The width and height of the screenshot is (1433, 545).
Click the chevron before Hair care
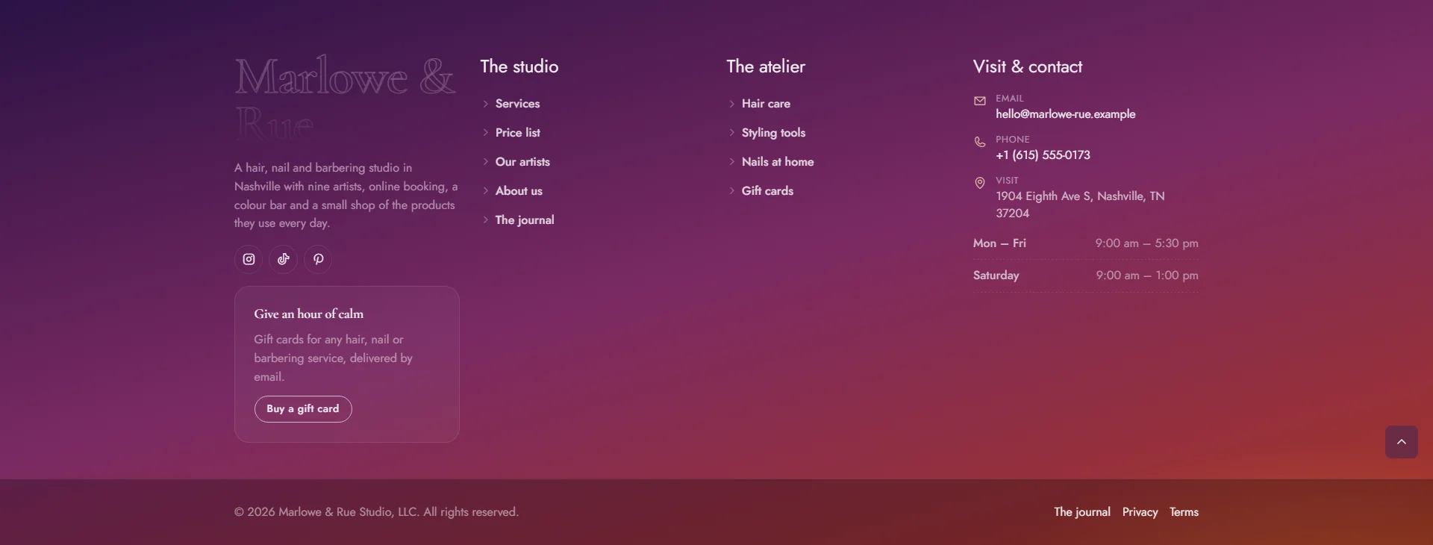point(731,104)
